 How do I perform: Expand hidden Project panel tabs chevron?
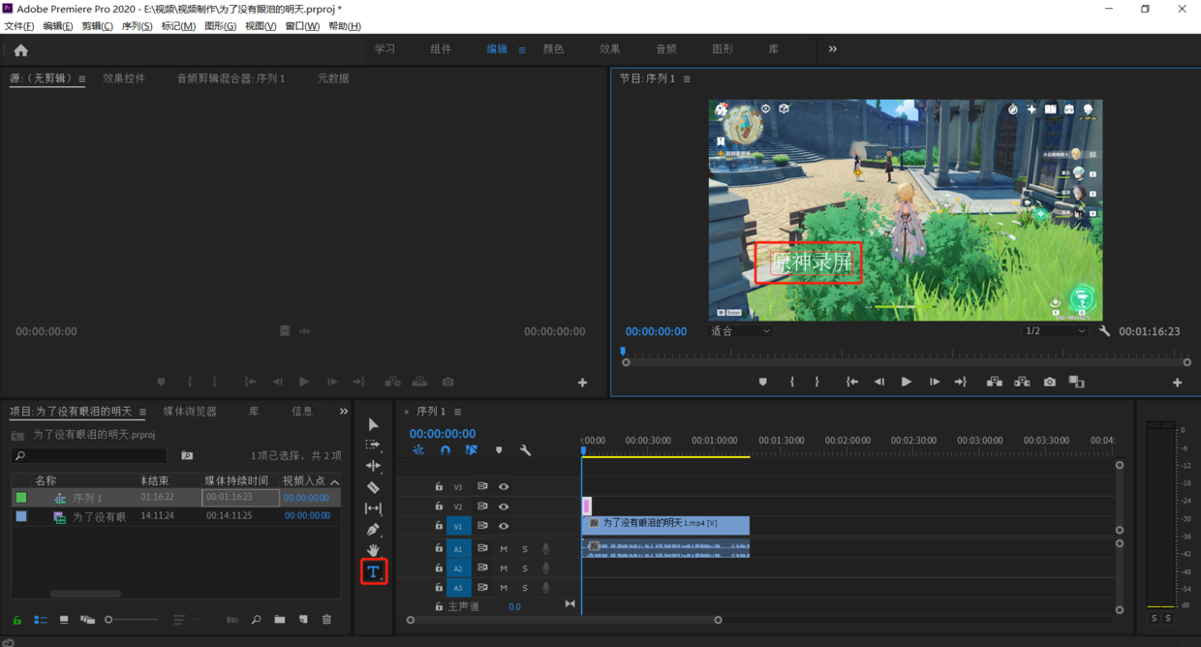pyautogui.click(x=343, y=412)
